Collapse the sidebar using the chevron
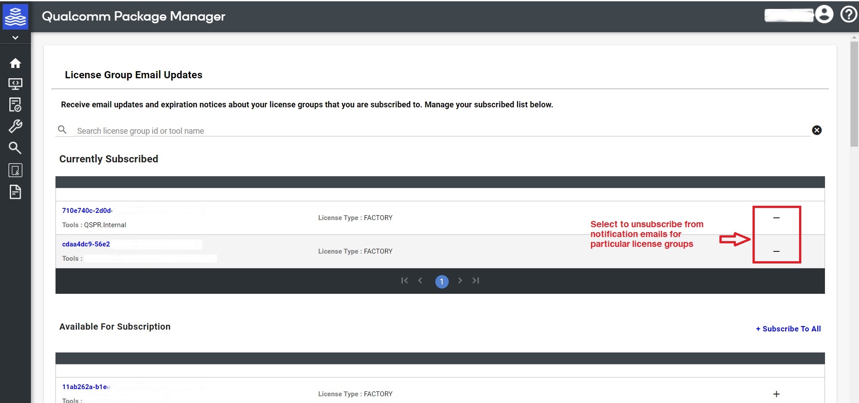Image resolution: width=859 pixels, height=403 pixels. tap(16, 38)
